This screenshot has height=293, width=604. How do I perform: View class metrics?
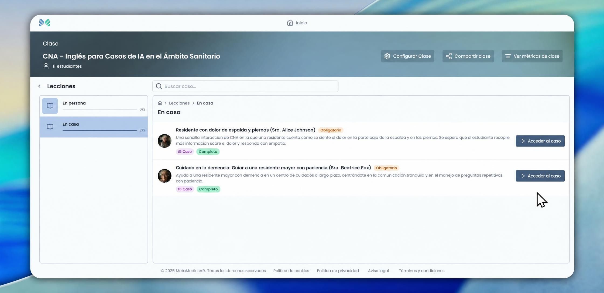click(x=532, y=56)
